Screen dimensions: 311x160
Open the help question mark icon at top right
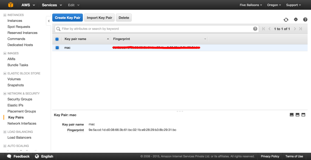305,19
